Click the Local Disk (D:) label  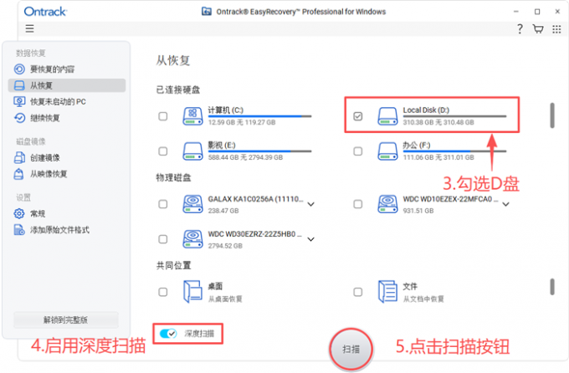pyautogui.click(x=426, y=110)
